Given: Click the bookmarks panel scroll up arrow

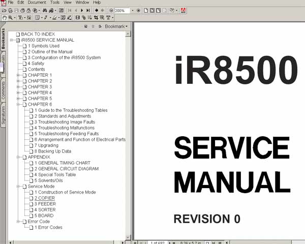Looking at the screenshot, I should [128, 34].
